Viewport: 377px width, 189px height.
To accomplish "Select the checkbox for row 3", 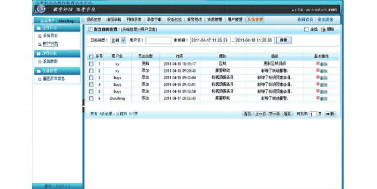I will coord(91,78).
